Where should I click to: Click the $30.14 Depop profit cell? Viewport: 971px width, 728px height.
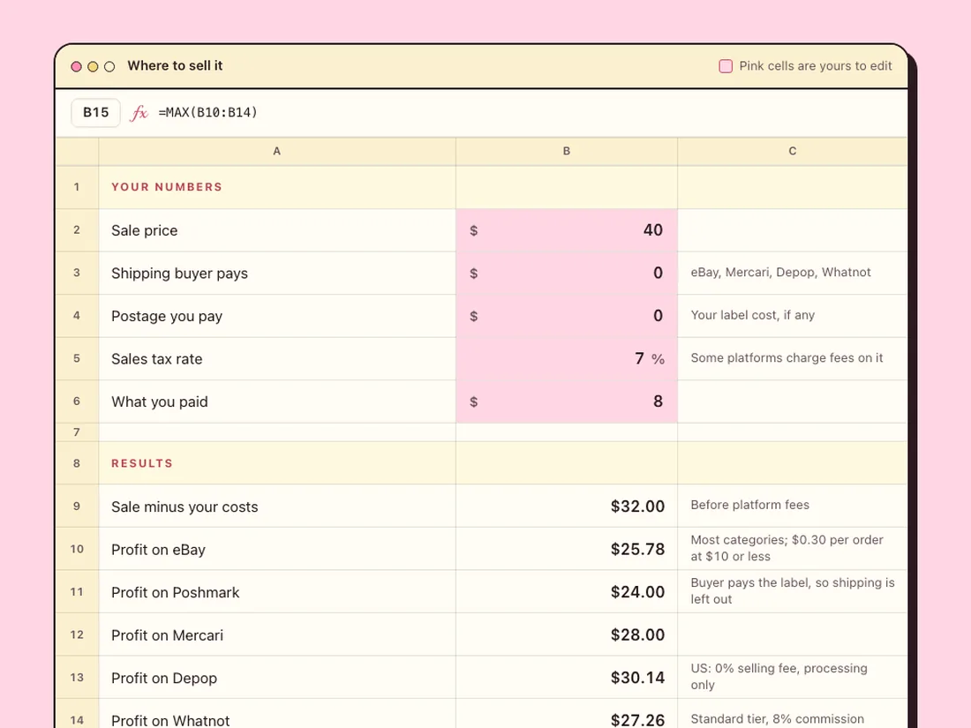(567, 677)
